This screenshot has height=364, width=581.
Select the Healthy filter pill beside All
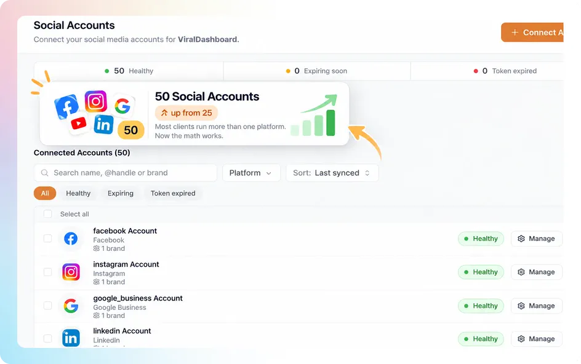(x=78, y=193)
